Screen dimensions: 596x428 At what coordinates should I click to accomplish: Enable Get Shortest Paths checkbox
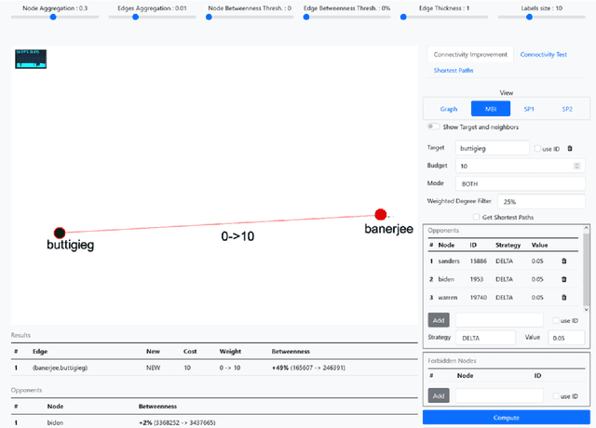pyautogui.click(x=476, y=217)
